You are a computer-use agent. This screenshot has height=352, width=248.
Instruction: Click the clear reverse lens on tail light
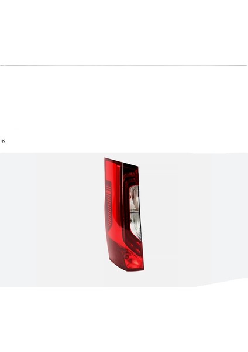(135, 212)
